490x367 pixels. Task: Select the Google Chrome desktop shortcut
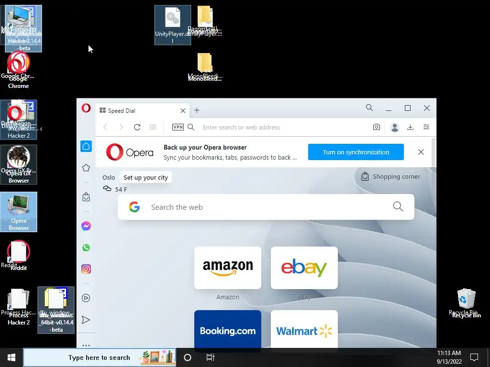tap(19, 71)
